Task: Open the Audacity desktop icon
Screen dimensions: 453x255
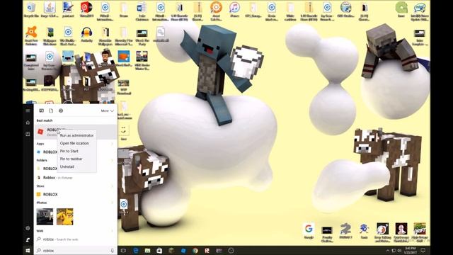Action: (x=86, y=34)
